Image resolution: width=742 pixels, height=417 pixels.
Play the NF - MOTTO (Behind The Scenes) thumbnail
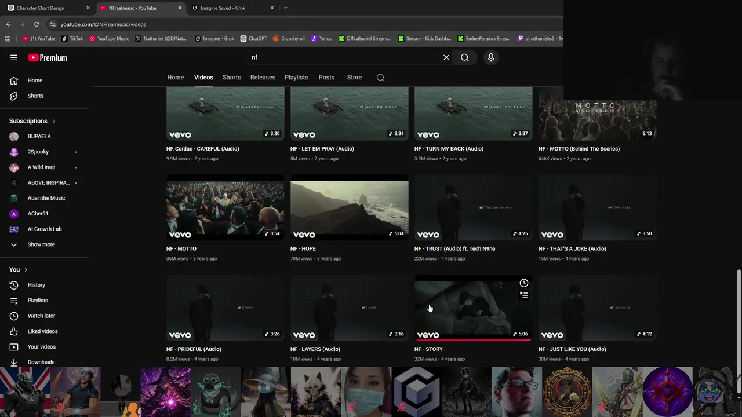(597, 114)
